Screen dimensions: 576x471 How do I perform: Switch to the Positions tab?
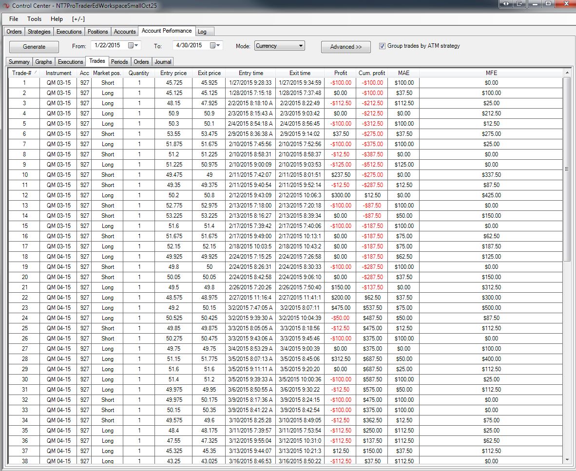pyautogui.click(x=98, y=32)
